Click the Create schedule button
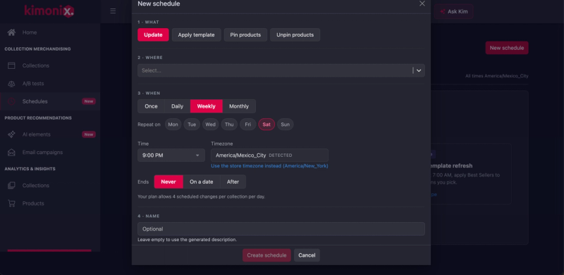564x275 pixels. point(266,255)
